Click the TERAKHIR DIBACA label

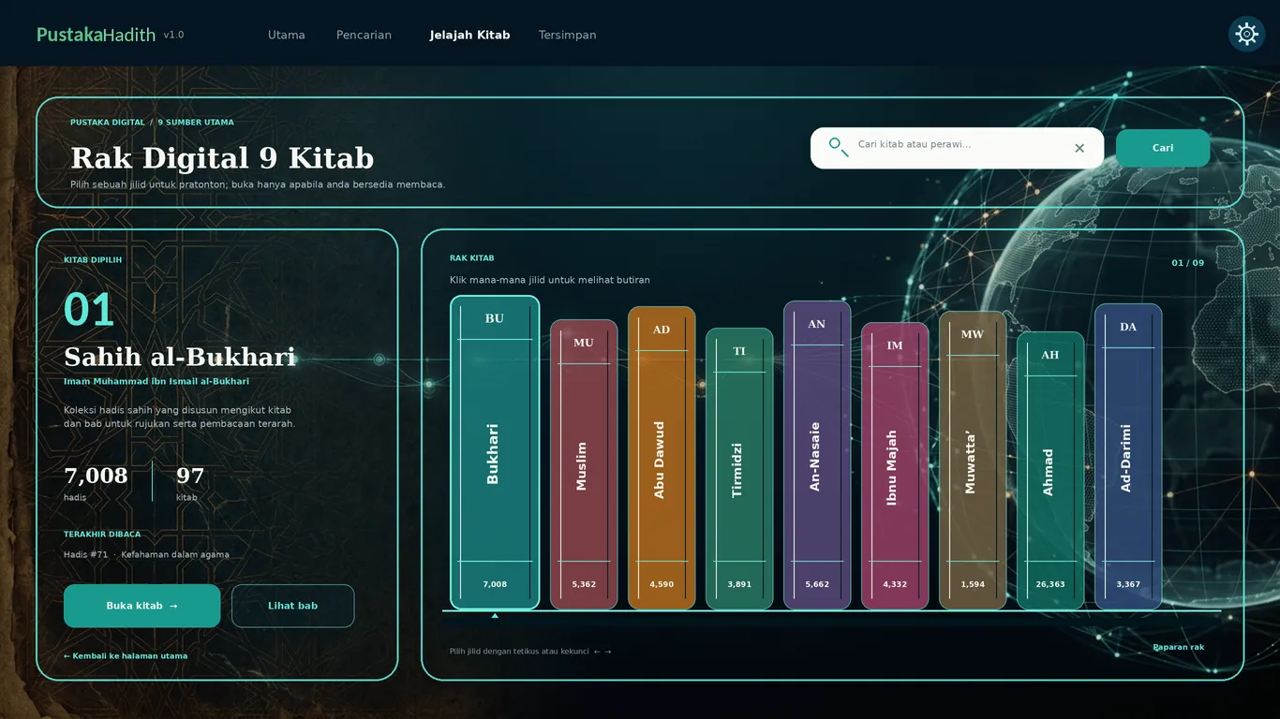click(102, 535)
